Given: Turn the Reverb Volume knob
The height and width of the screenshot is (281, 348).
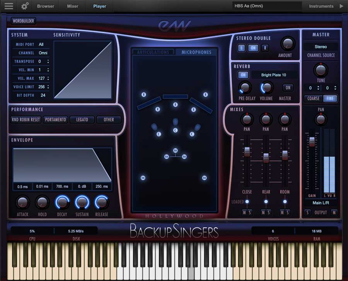Looking at the screenshot, I should (266, 88).
